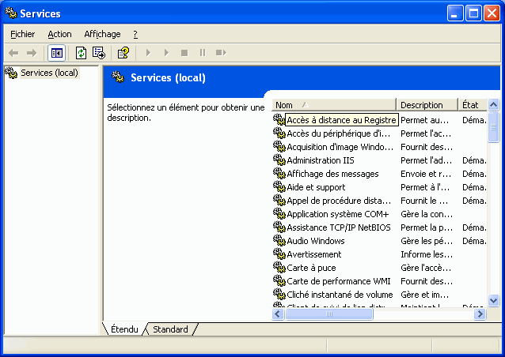Click the horizontal scrollbar right arrow
505x357 pixels.
pos(480,314)
